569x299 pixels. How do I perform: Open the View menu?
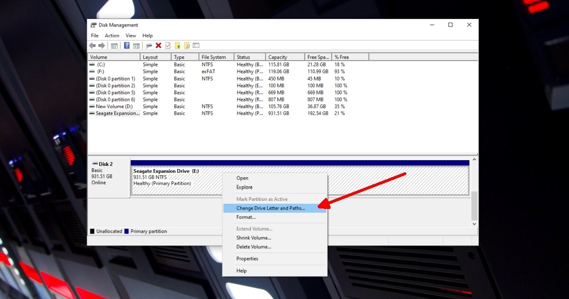coord(131,36)
